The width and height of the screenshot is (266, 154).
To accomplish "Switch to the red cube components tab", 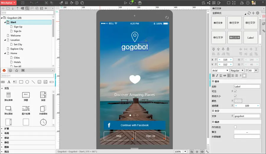I will (4, 71).
